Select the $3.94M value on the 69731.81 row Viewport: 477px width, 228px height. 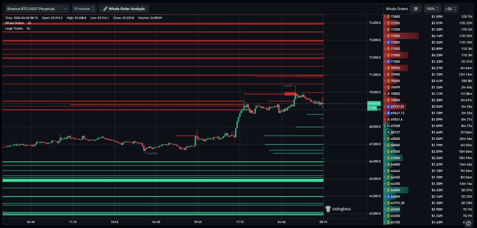click(x=437, y=107)
